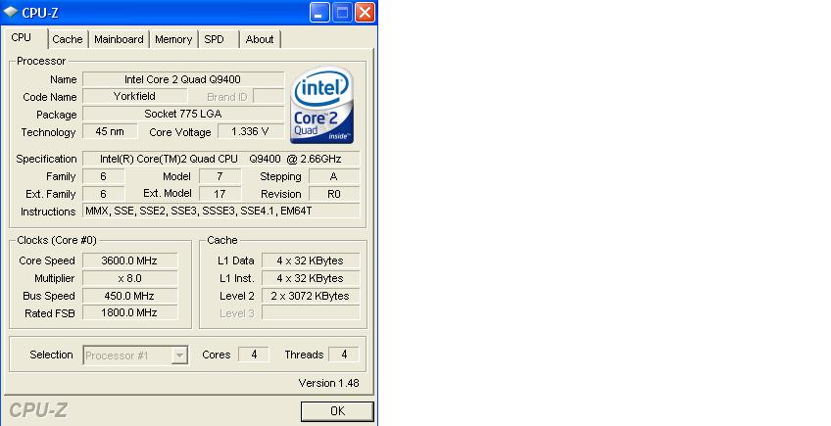Viewport: 831px width, 426px height.
Task: Click the Ext. Model value 17
Action: 220,194
